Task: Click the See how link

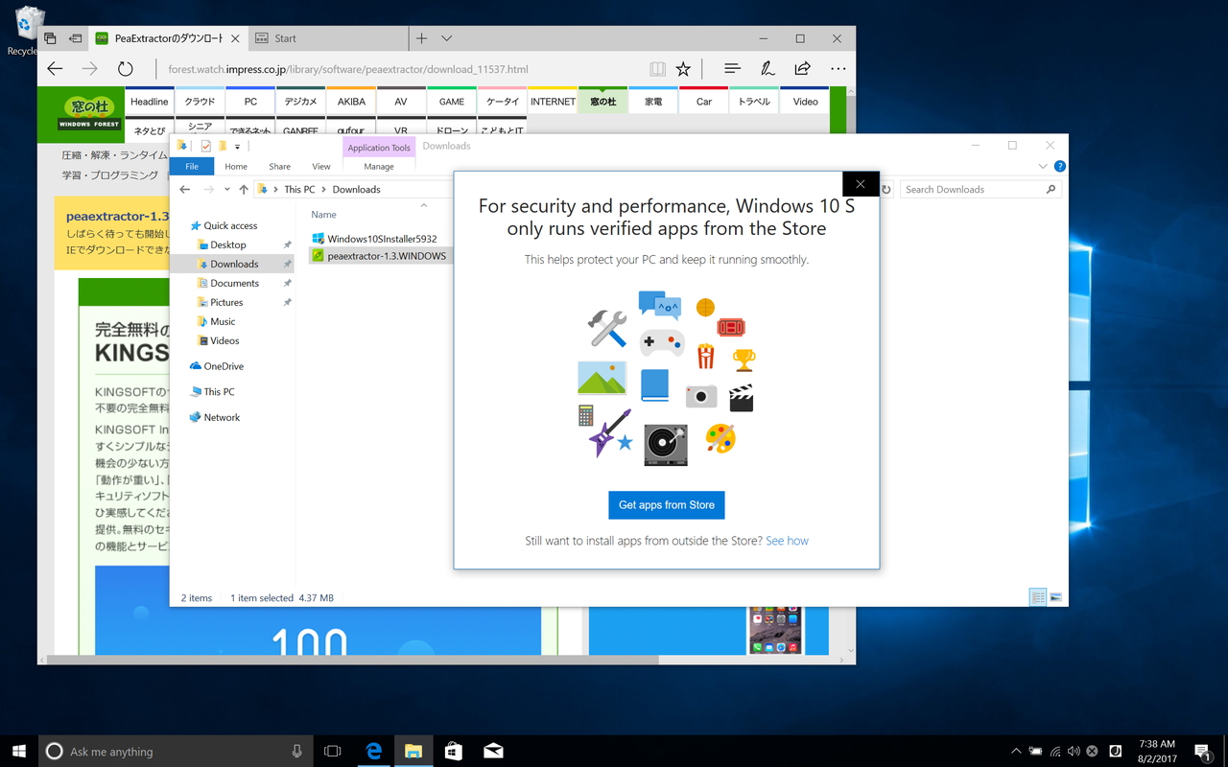Action: point(787,541)
